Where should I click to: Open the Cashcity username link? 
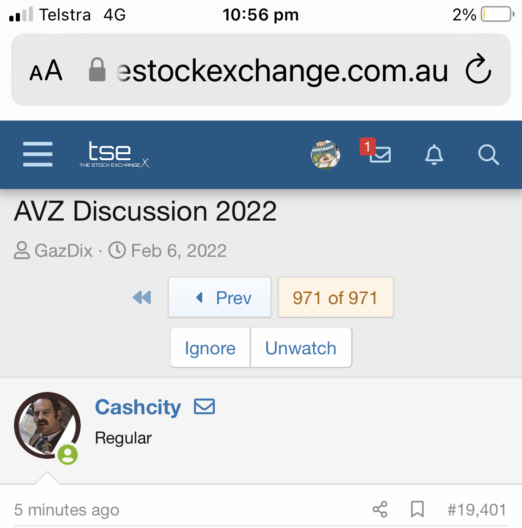click(138, 407)
